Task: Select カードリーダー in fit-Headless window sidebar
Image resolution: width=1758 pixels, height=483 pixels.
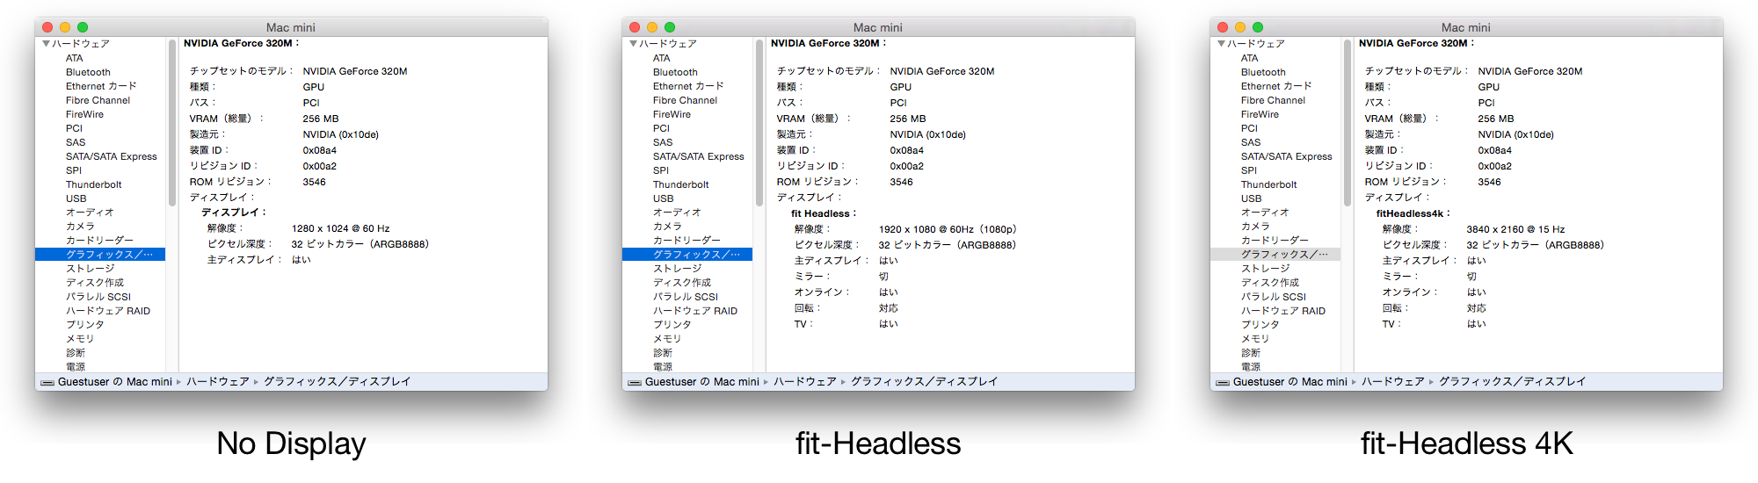Action: pos(686,241)
